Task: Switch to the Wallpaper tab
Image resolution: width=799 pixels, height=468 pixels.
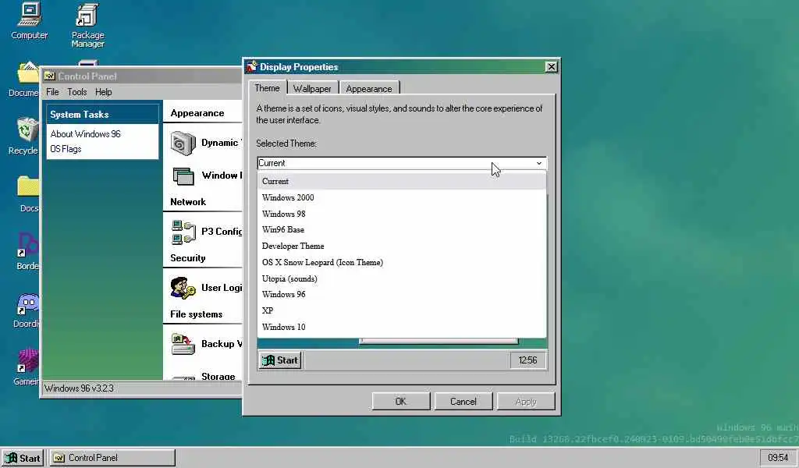Action: (312, 89)
